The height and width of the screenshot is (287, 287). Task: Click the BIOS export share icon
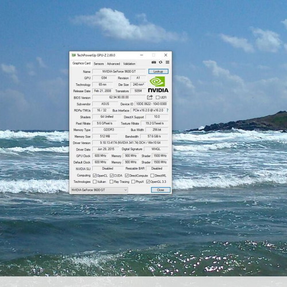pyautogui.click(x=150, y=97)
